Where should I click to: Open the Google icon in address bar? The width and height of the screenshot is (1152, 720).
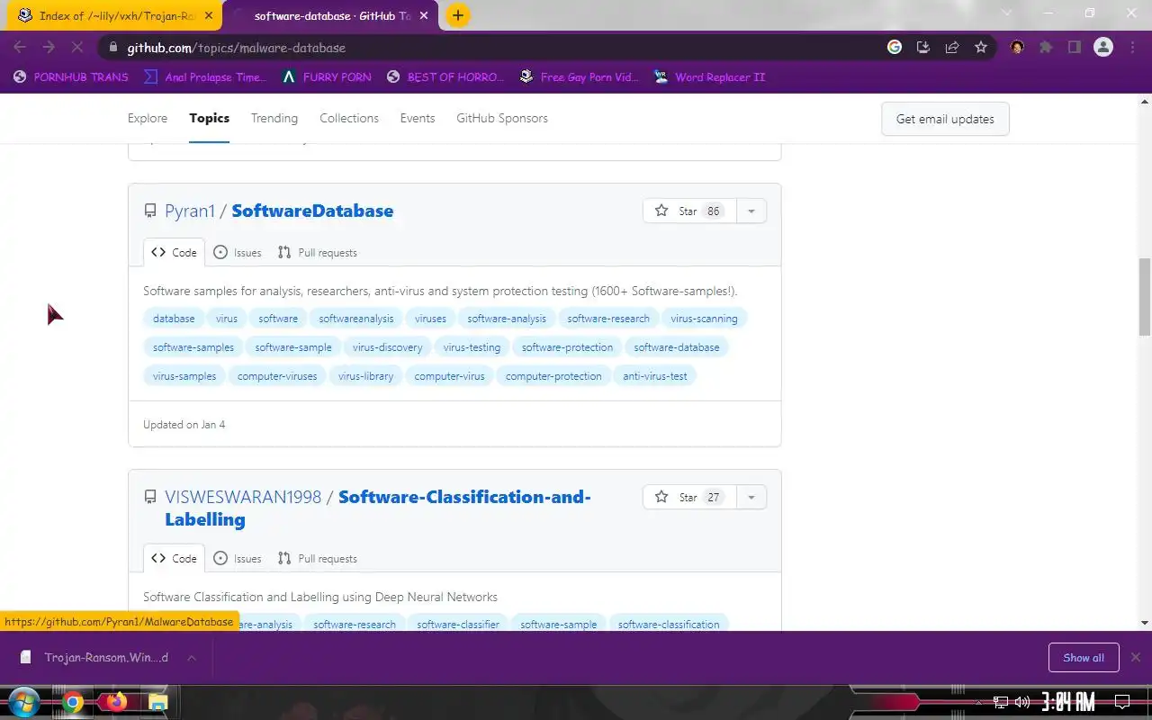(x=895, y=48)
